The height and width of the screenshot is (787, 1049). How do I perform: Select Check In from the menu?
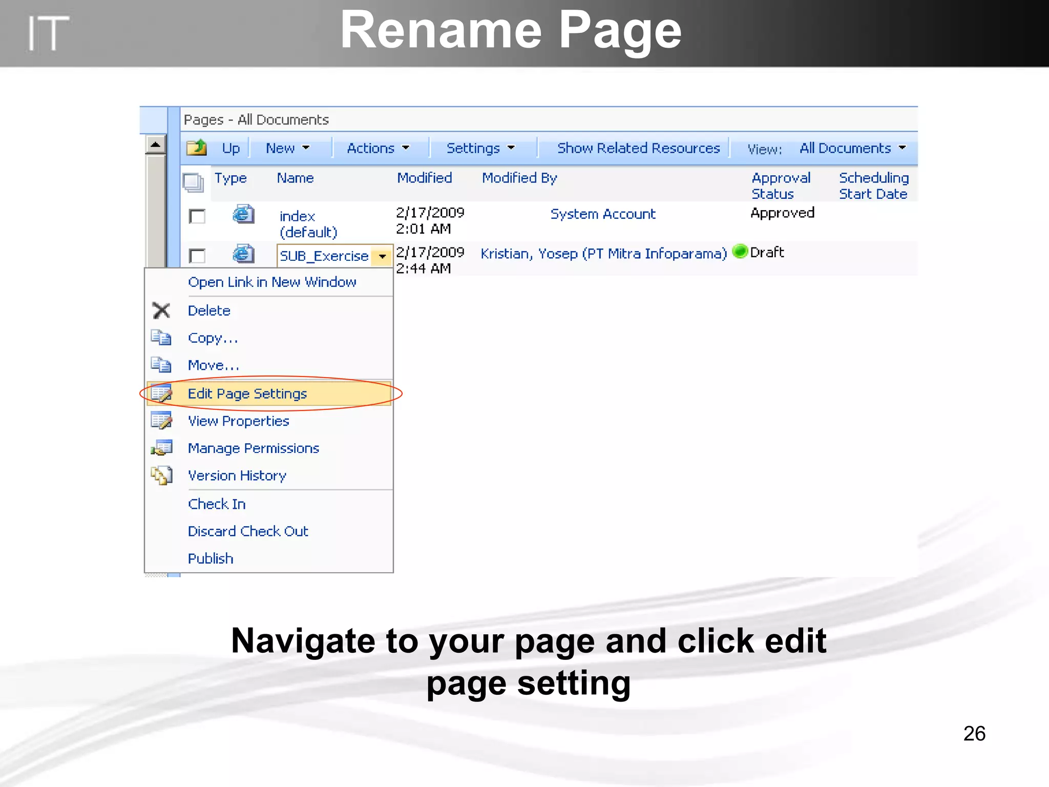tap(217, 504)
